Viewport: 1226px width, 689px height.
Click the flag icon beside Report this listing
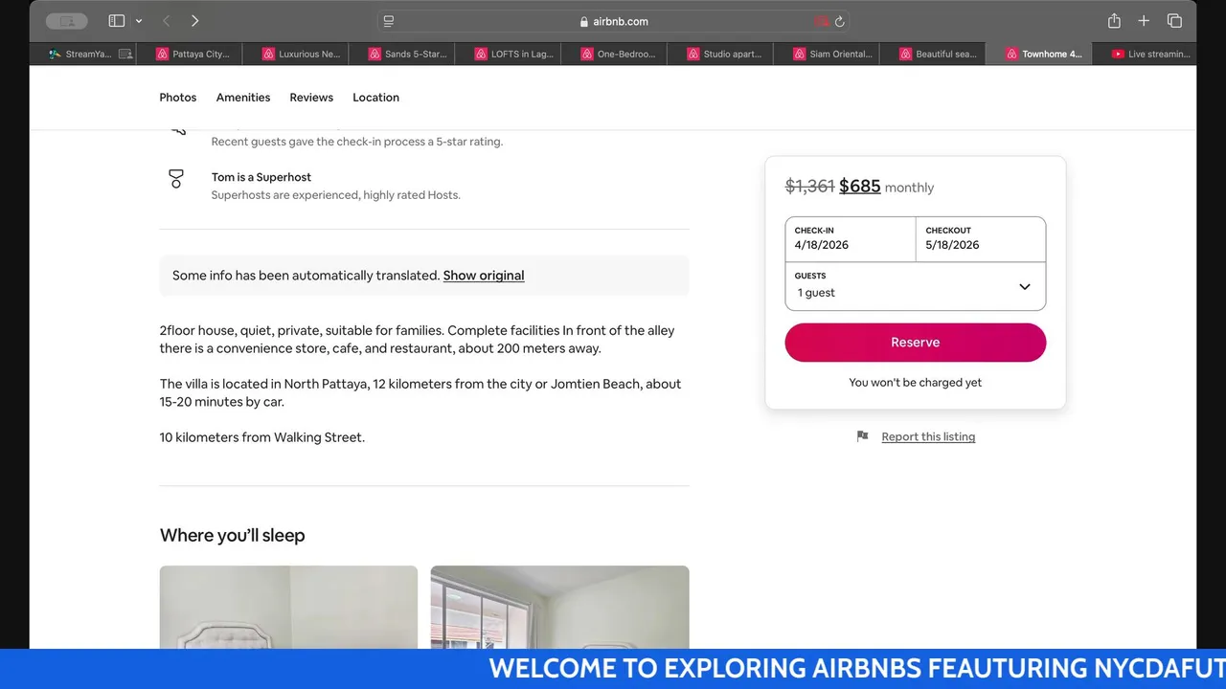(x=862, y=436)
